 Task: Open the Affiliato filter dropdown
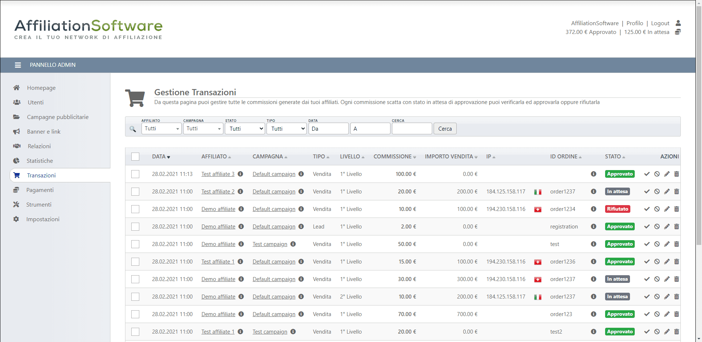[x=161, y=128]
